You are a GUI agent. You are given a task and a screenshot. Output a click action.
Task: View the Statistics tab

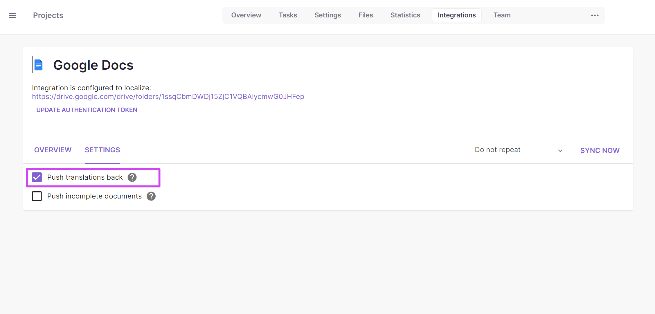[405, 15]
